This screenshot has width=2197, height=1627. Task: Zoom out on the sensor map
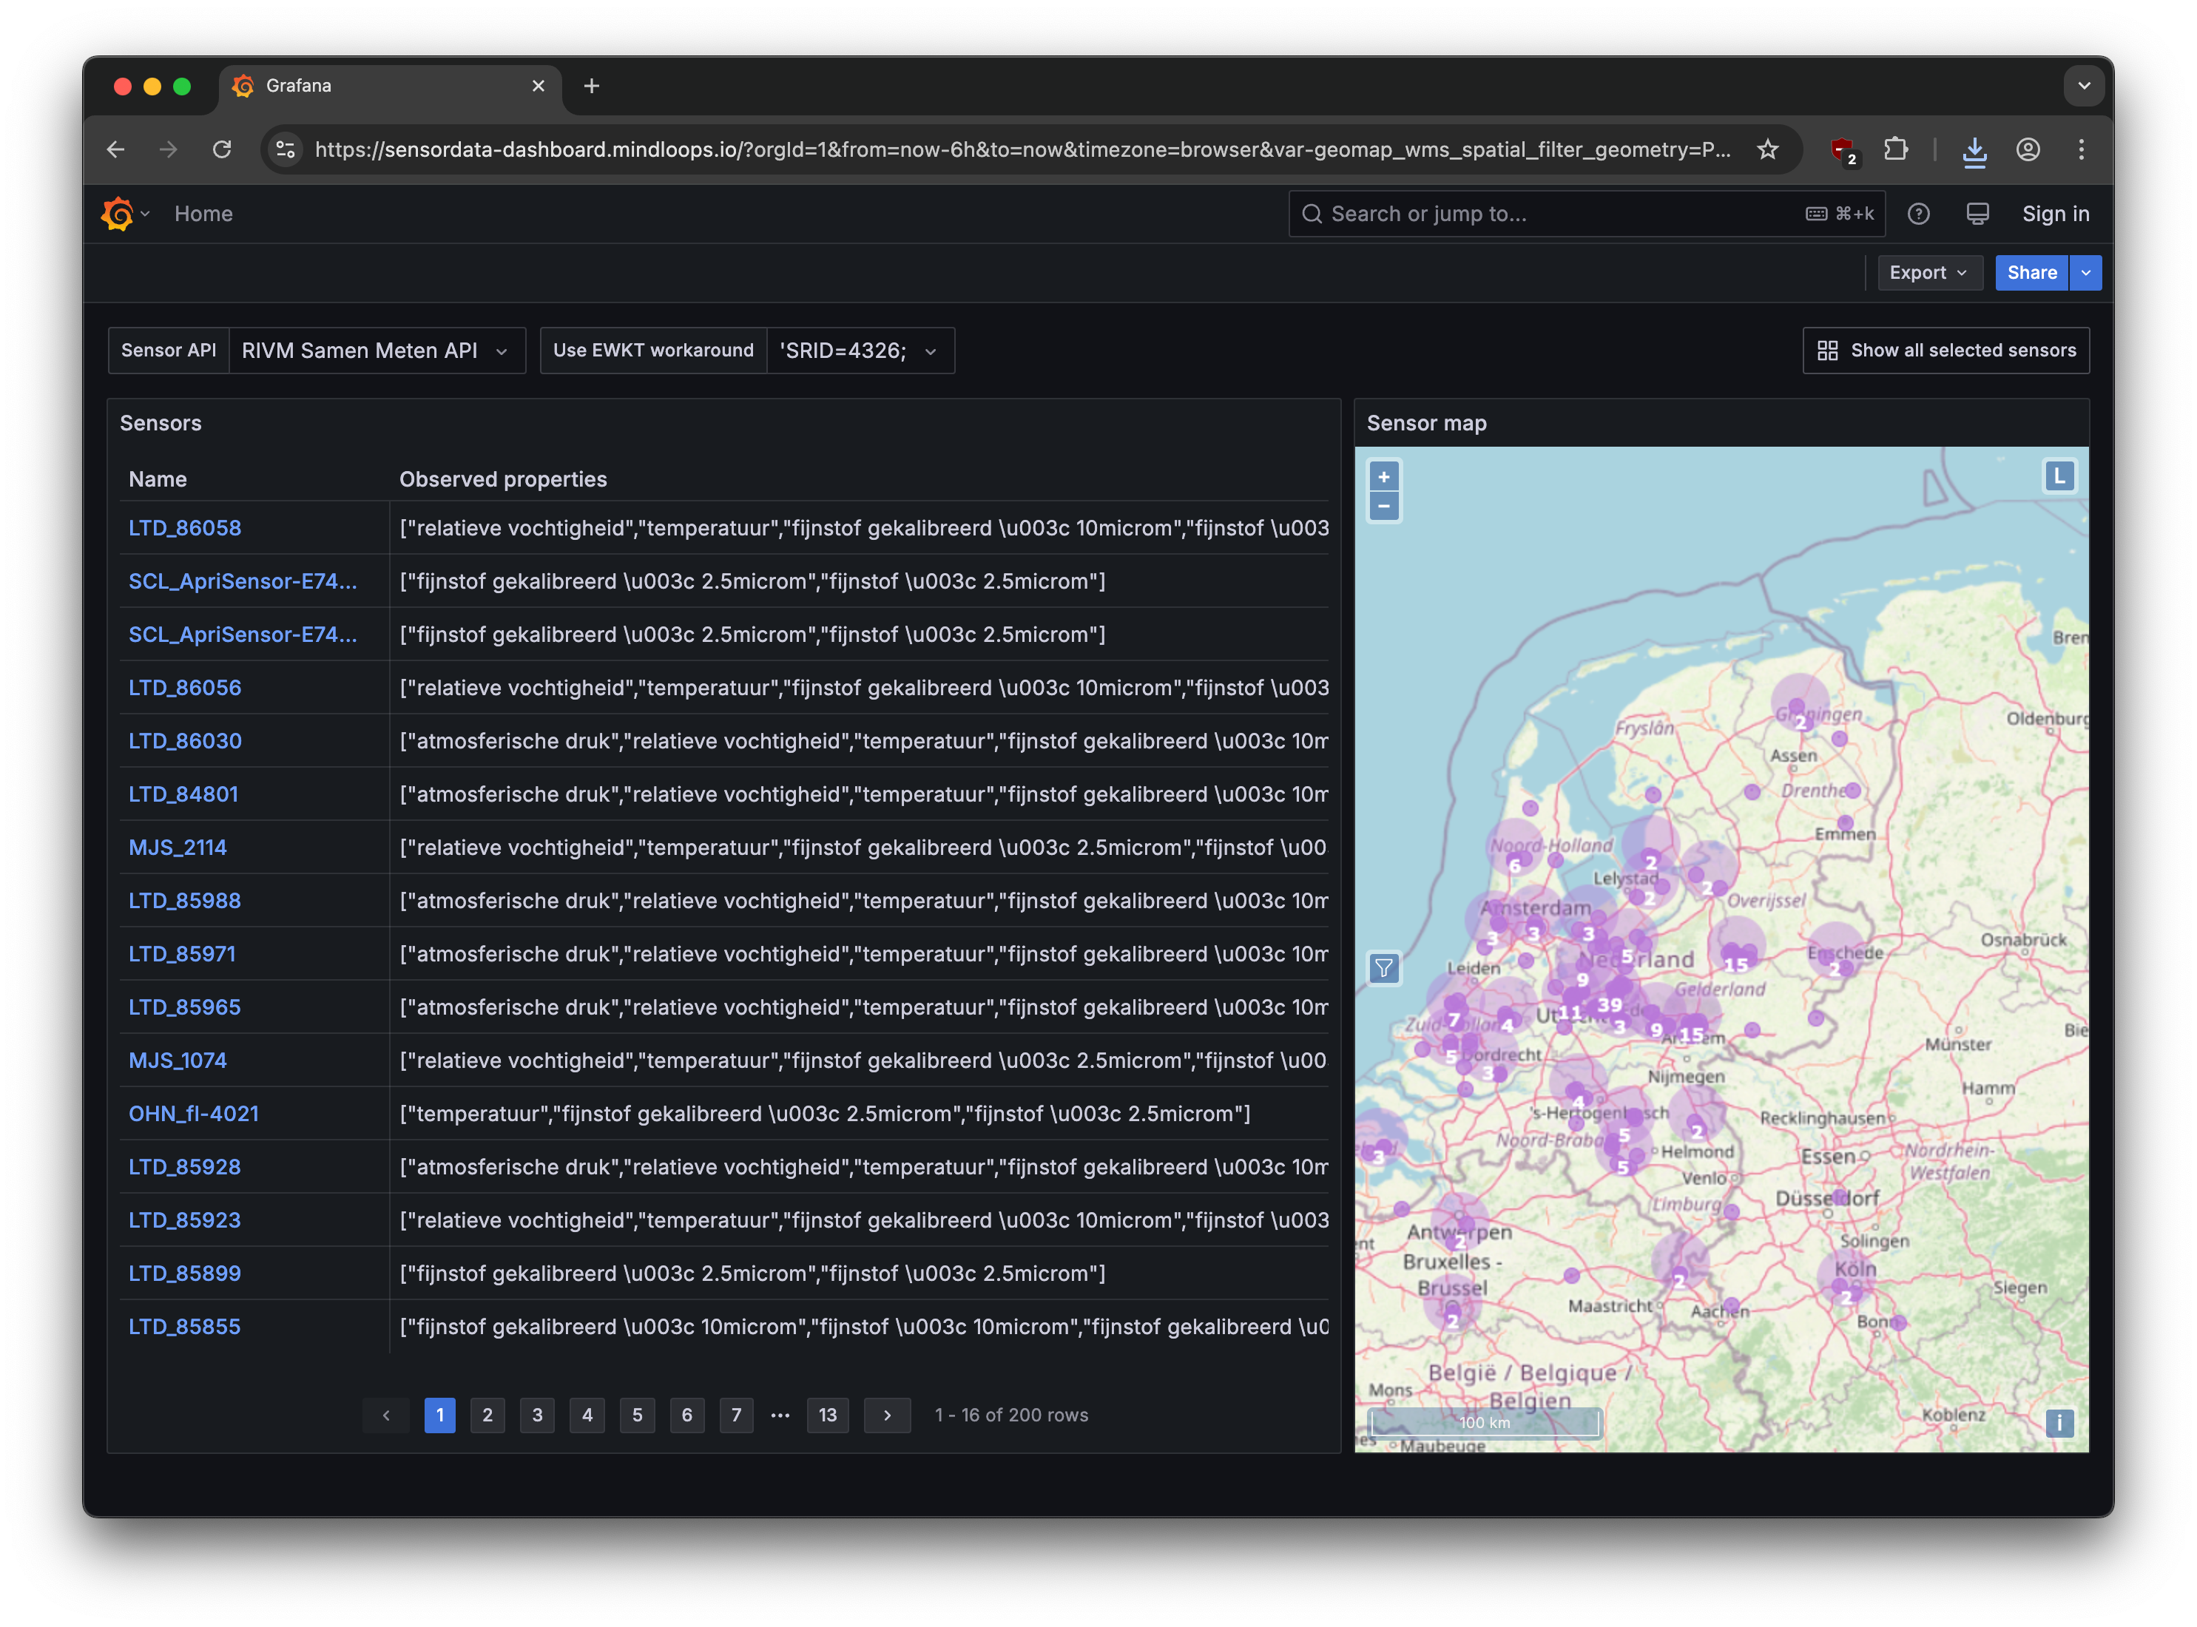point(1383,507)
